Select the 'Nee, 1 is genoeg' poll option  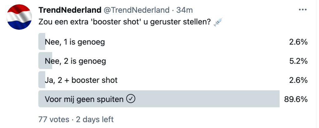75,42
